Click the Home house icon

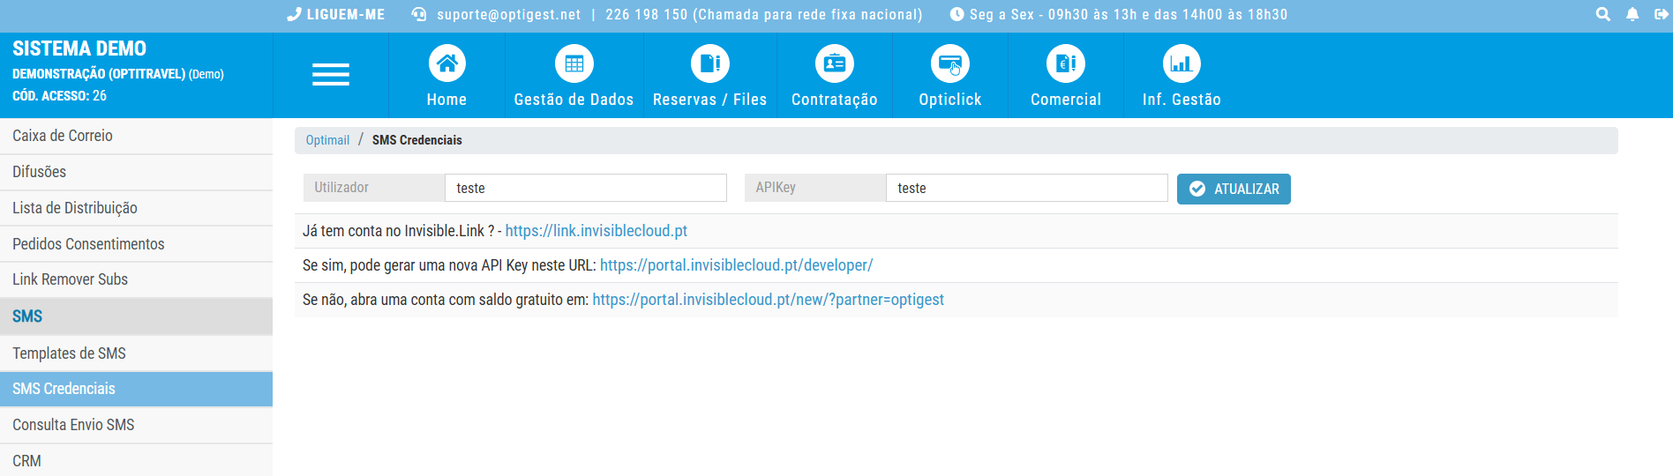446,63
